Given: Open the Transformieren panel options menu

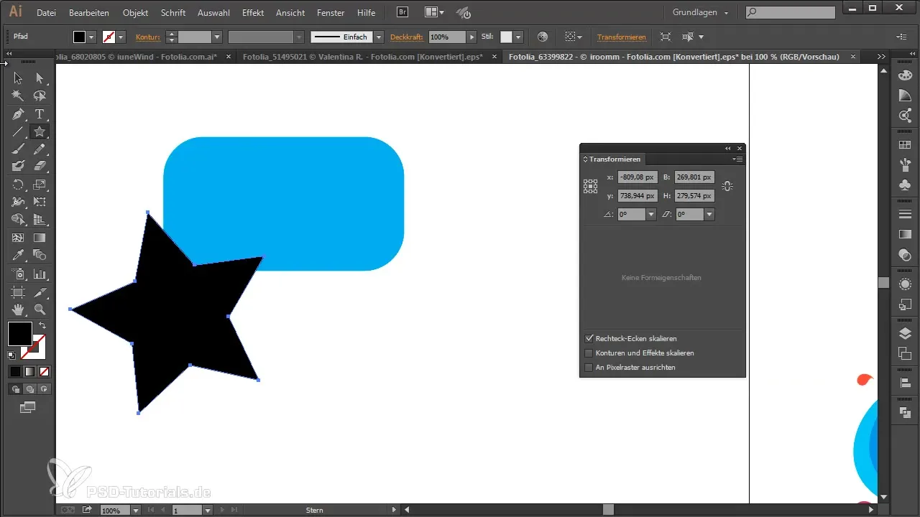Looking at the screenshot, I should pyautogui.click(x=737, y=159).
